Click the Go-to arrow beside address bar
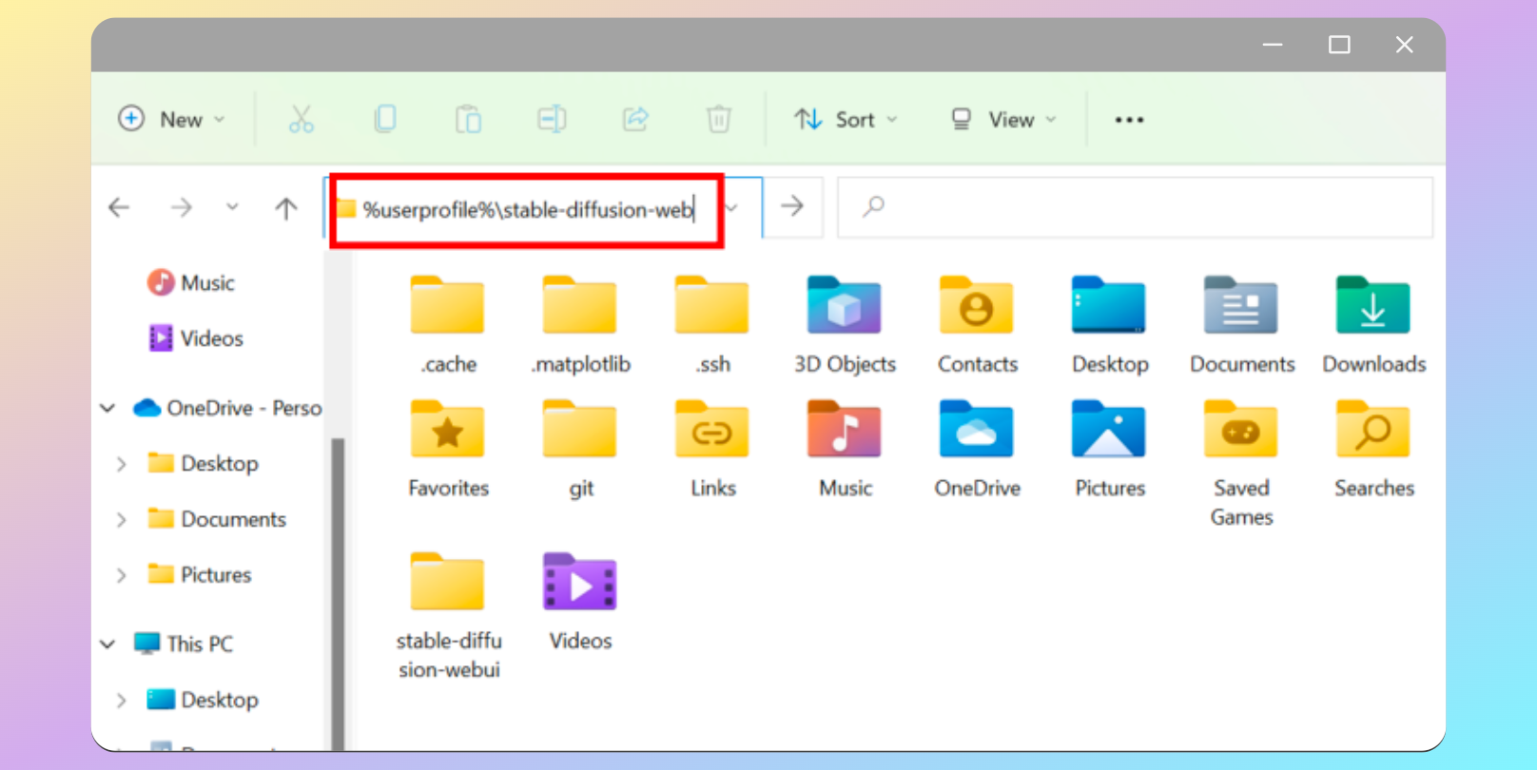Screen dimensions: 1537x770 792,206
